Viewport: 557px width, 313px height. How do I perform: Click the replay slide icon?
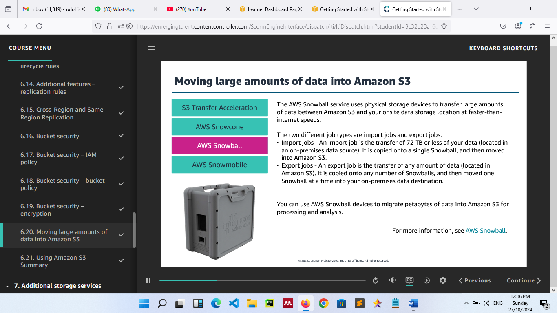pos(375,280)
